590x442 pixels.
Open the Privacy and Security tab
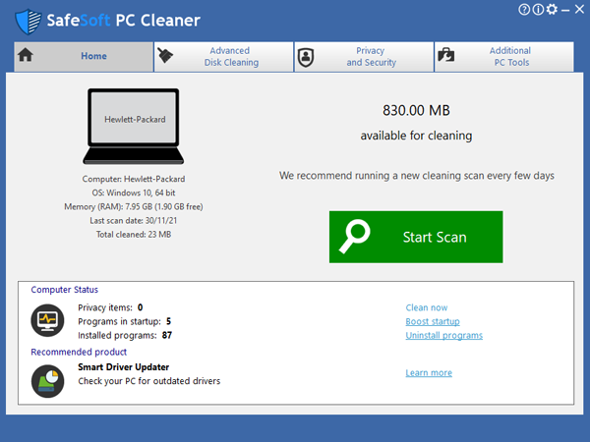coord(364,56)
